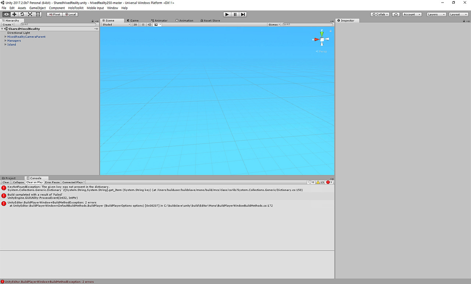Image resolution: width=471 pixels, height=284 pixels.
Task: Toggle scene effects image button
Action: (156, 25)
